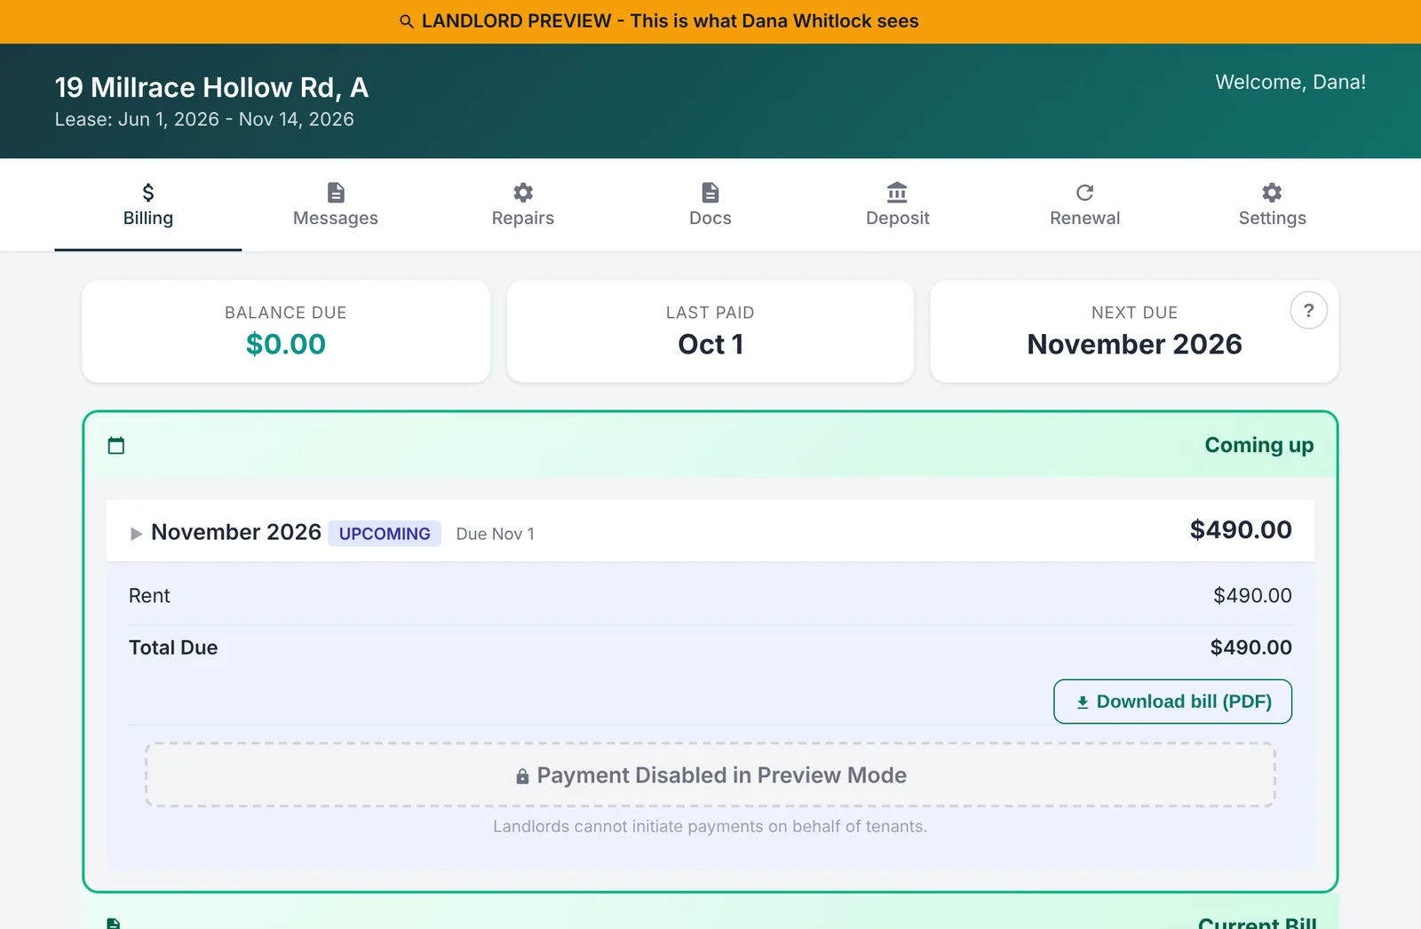1421x929 pixels.
Task: Click the 'Landlords cannot initiate payments' note
Action: click(x=710, y=827)
